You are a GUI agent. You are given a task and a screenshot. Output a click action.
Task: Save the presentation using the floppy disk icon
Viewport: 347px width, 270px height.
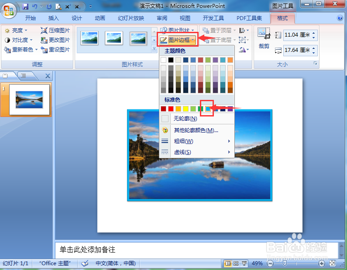click(25, 7)
